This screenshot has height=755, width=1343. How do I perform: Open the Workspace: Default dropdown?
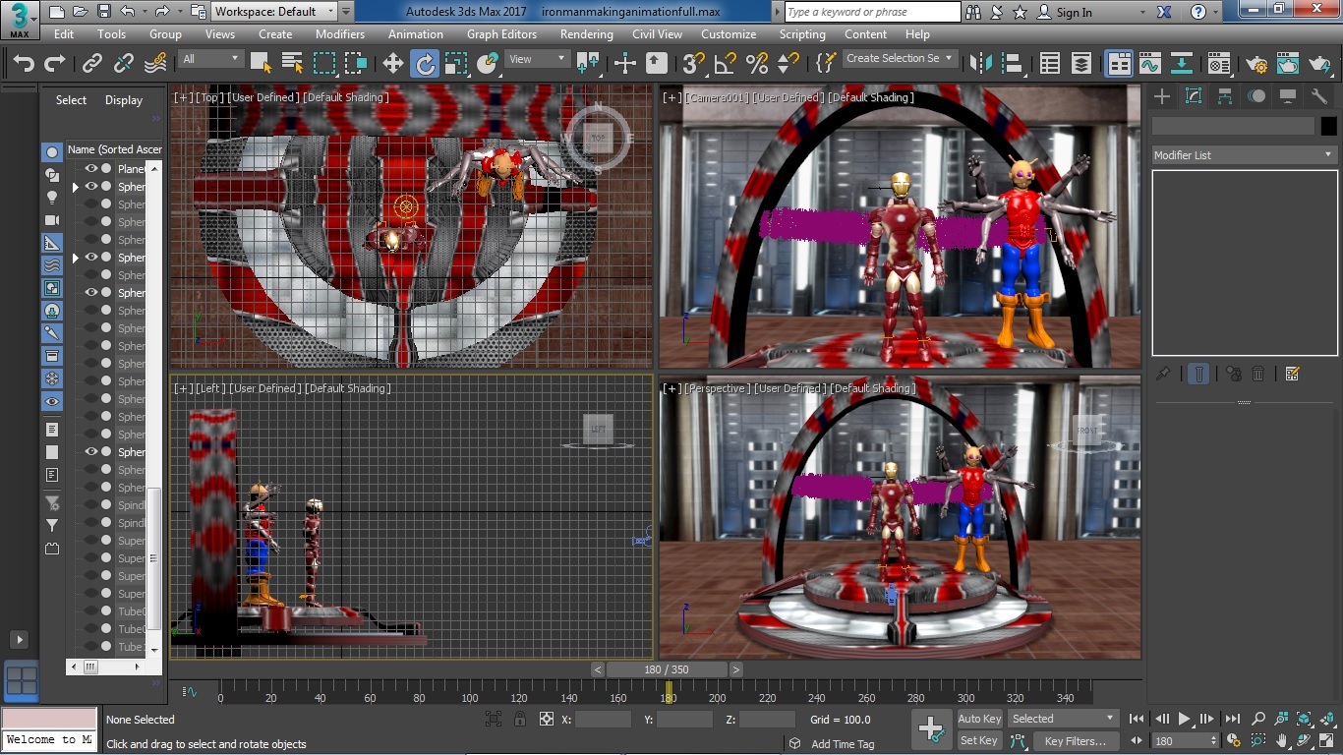click(x=274, y=12)
